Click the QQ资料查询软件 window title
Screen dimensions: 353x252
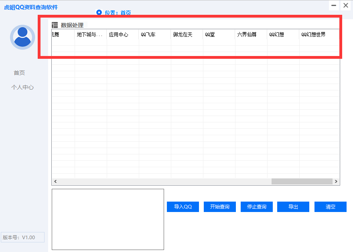tap(31, 8)
